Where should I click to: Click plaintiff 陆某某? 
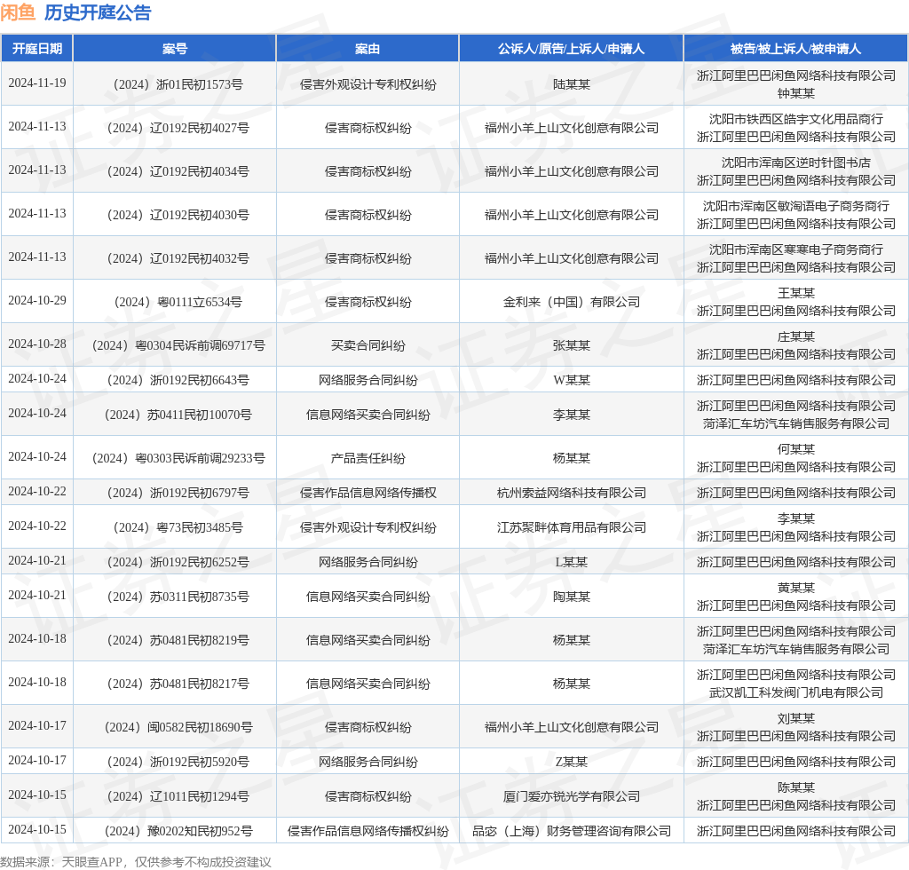(571, 84)
